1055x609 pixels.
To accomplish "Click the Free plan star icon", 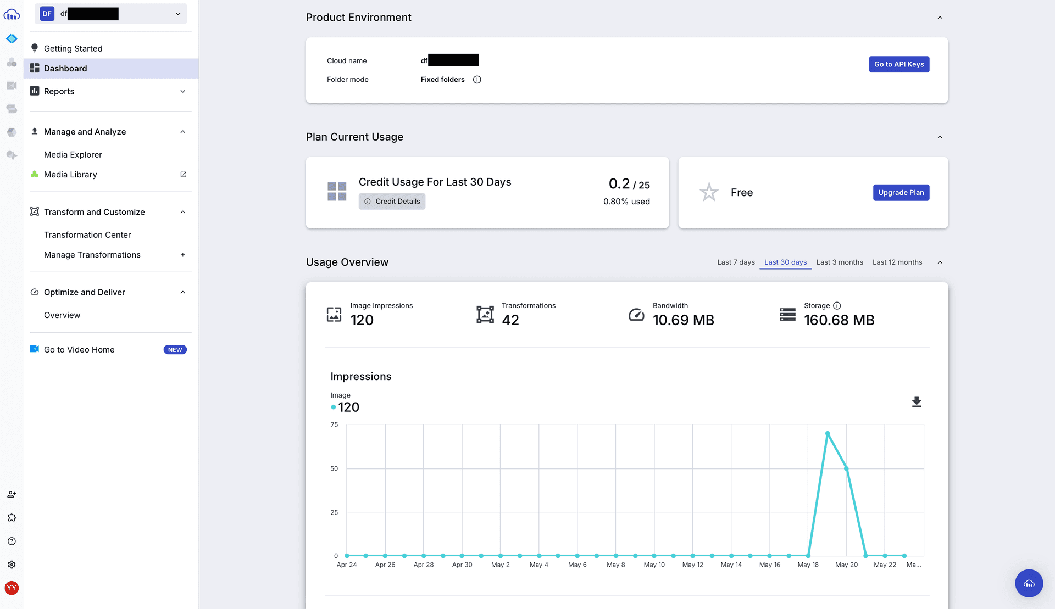I will [x=709, y=192].
